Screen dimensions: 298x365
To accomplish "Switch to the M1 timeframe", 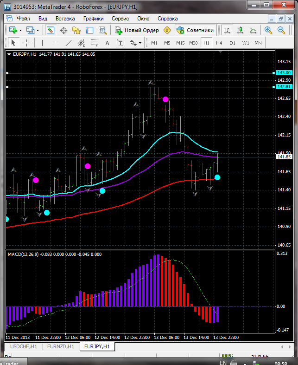I will (154, 43).
